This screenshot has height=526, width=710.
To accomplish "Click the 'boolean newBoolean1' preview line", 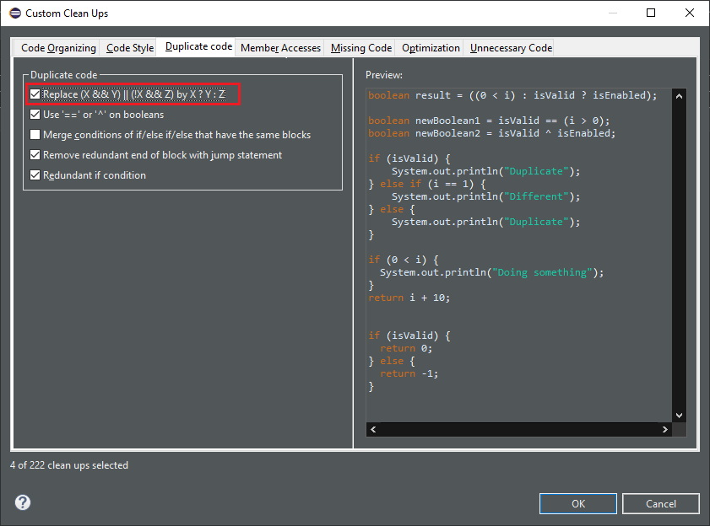I will coord(489,121).
